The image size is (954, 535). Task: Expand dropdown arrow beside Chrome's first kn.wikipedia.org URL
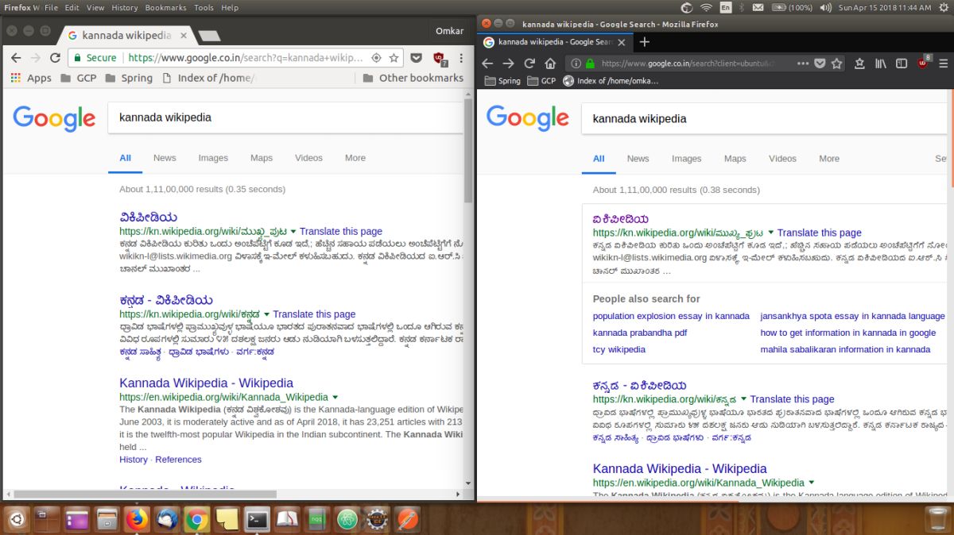tap(293, 231)
